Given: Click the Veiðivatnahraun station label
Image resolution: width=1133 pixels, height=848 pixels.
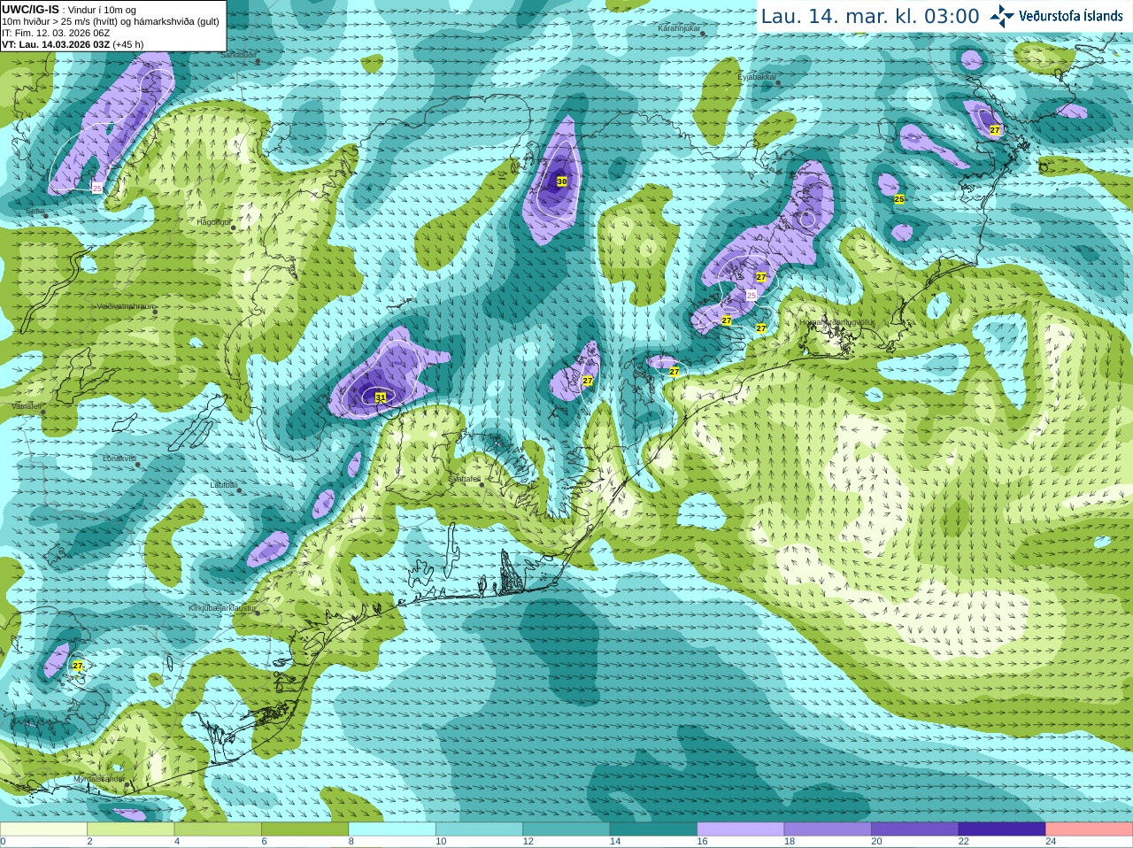Looking at the screenshot, I should pyautogui.click(x=126, y=306).
